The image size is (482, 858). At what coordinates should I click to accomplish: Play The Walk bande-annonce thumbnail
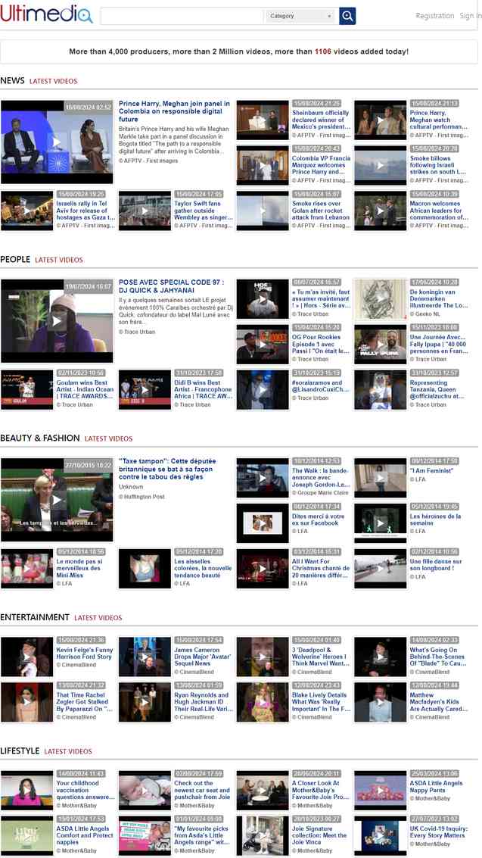(263, 478)
